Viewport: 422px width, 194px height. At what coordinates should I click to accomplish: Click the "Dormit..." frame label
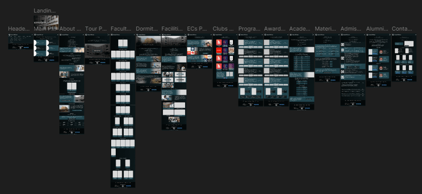[147, 29]
